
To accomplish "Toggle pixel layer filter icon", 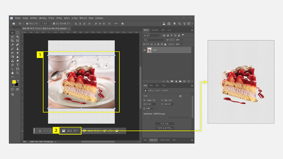I will 164,35.
